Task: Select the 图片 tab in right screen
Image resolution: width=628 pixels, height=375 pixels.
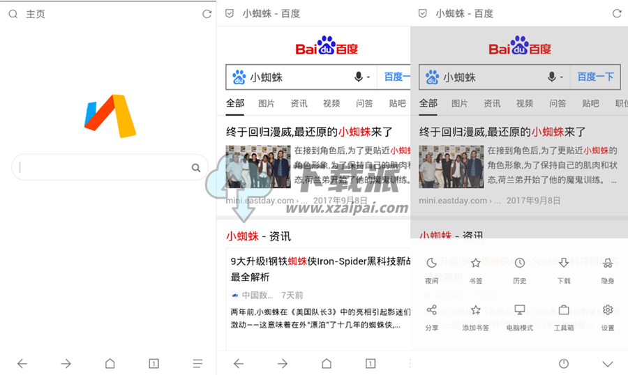Action: (x=459, y=104)
